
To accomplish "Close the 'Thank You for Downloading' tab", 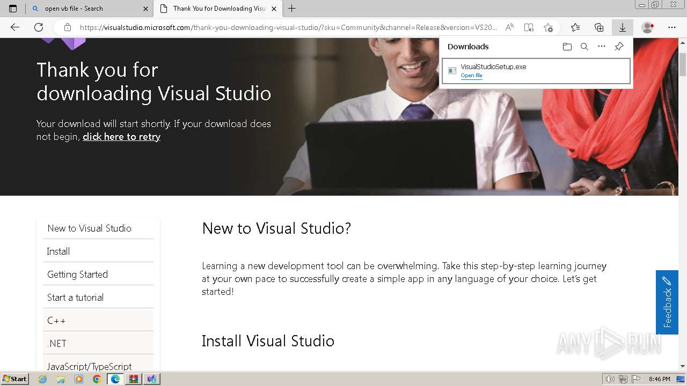I will 274,9.
